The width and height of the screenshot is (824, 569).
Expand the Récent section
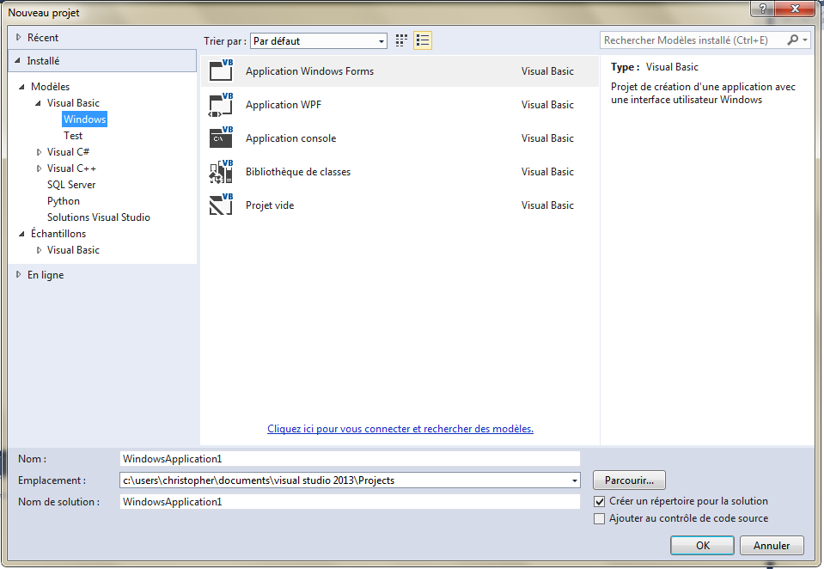[x=18, y=37]
